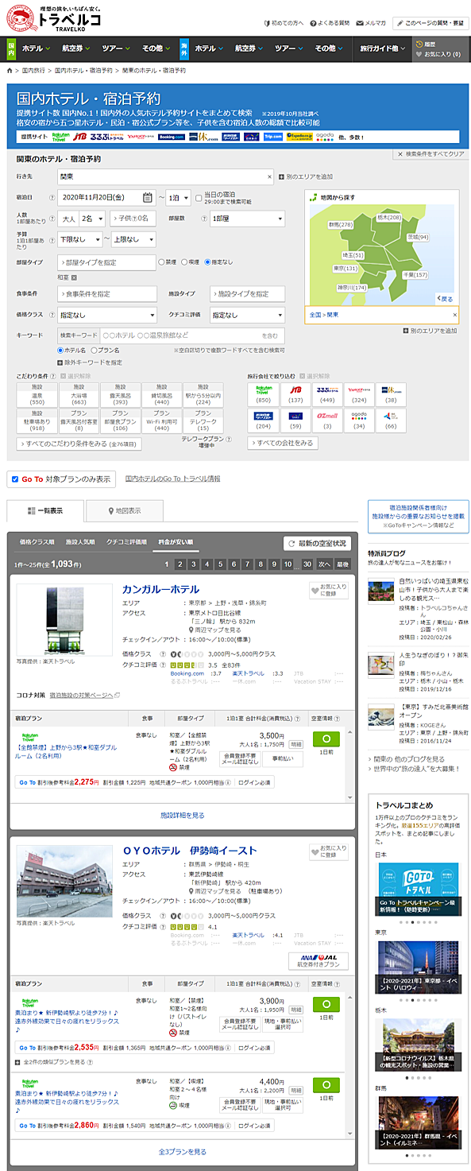Open the 旅行ガイド他 menu
The width and height of the screenshot is (471, 1171).
tap(382, 48)
